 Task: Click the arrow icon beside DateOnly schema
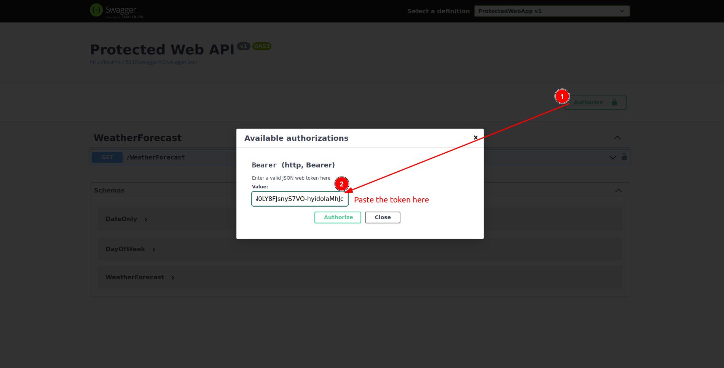coord(146,219)
